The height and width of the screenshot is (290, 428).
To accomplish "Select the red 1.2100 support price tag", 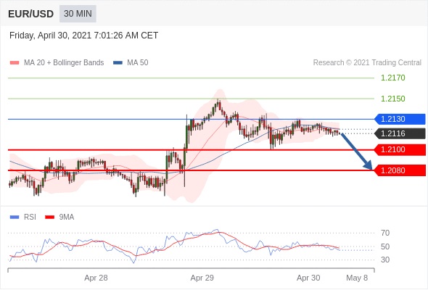I will coord(400,150).
